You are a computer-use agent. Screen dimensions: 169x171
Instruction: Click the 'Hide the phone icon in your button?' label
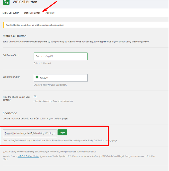tap(16, 98)
